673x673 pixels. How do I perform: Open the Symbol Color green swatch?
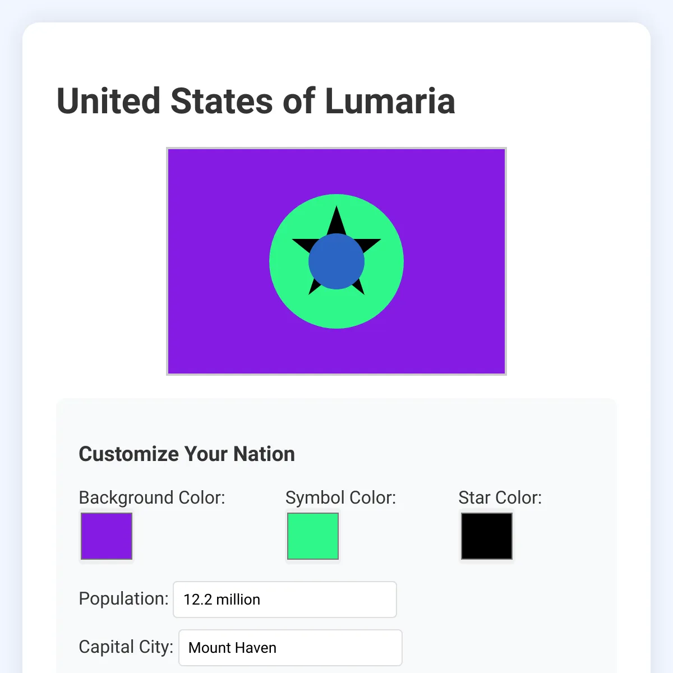[313, 536]
